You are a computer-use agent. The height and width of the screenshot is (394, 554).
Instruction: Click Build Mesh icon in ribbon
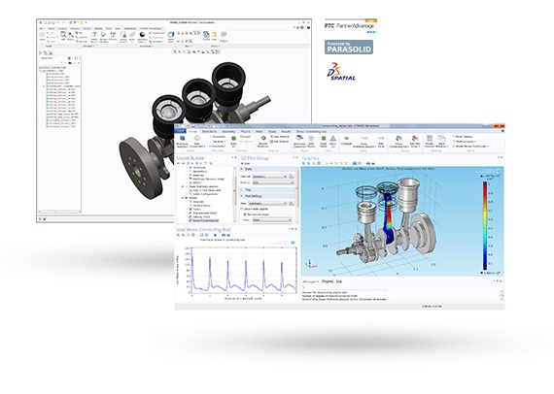[324, 141]
